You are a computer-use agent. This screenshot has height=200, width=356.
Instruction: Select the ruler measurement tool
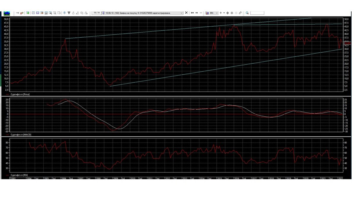point(240,13)
